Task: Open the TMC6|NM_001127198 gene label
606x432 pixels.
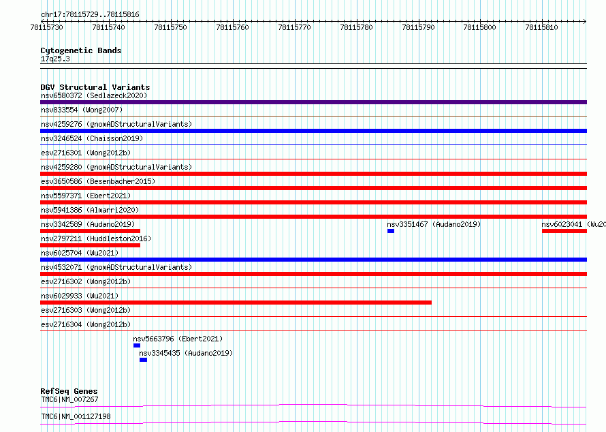Action: [x=76, y=416]
